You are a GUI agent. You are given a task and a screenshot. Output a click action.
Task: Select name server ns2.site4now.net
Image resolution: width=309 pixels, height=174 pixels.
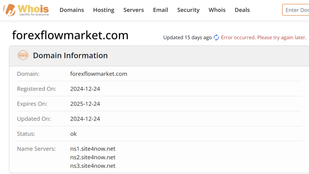pos(93,157)
